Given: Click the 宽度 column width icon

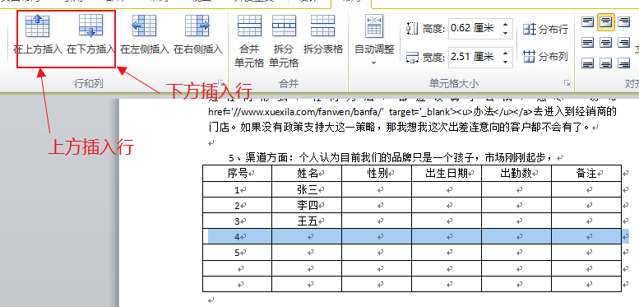Looking at the screenshot, I should [x=412, y=58].
